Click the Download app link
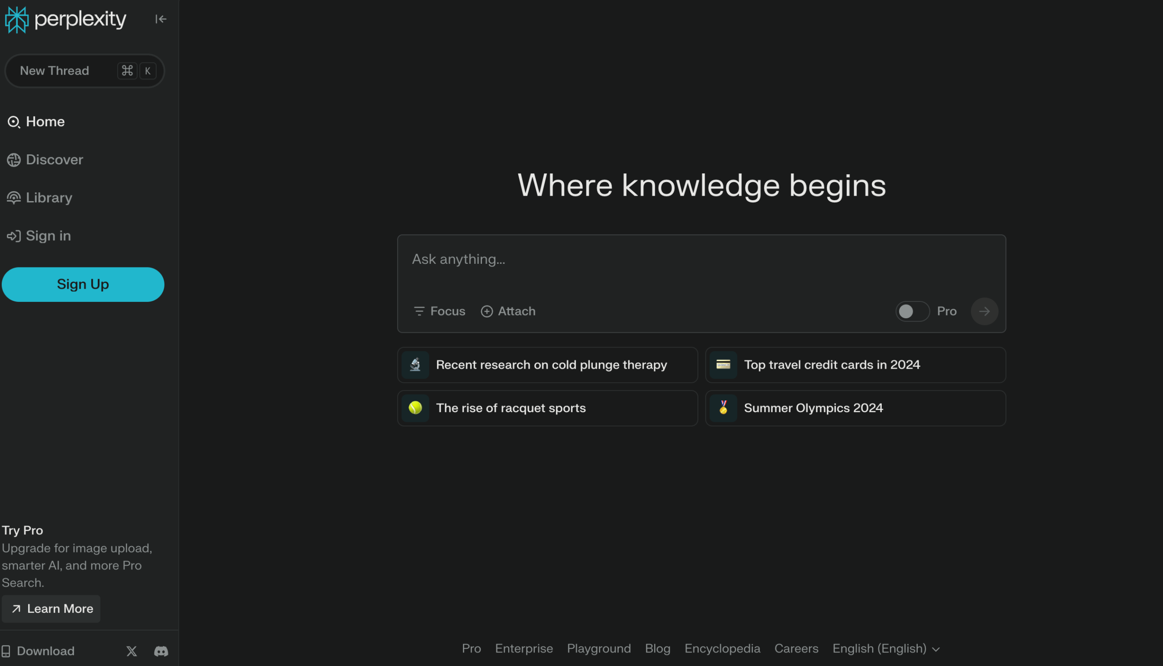Image resolution: width=1163 pixels, height=666 pixels. click(38, 651)
